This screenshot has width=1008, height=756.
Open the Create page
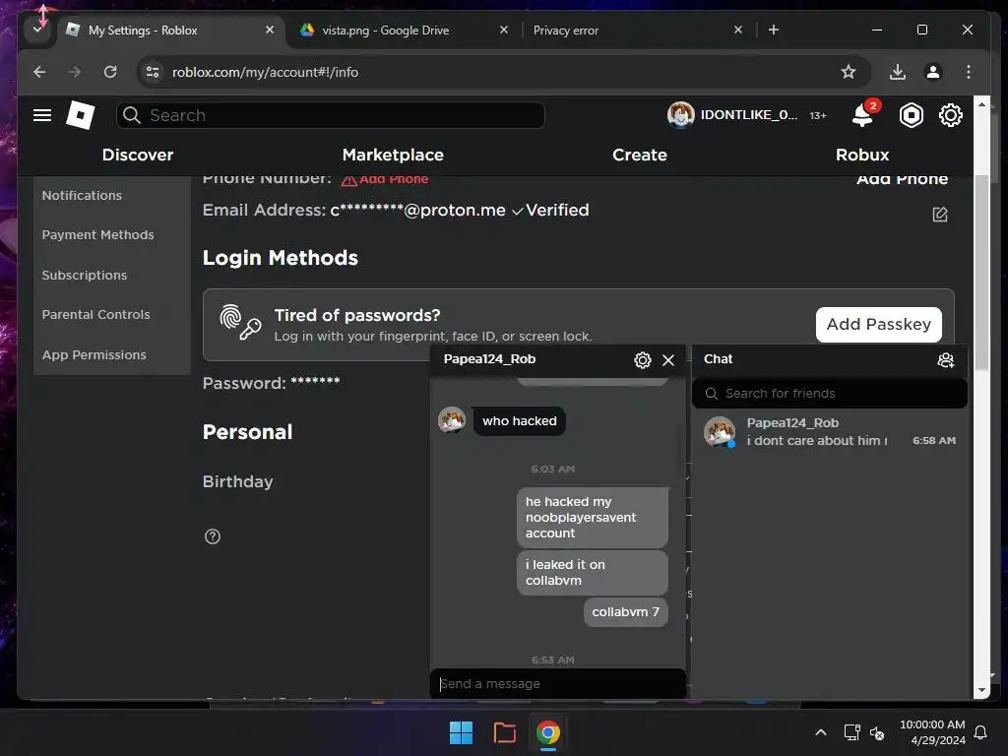[x=640, y=155]
